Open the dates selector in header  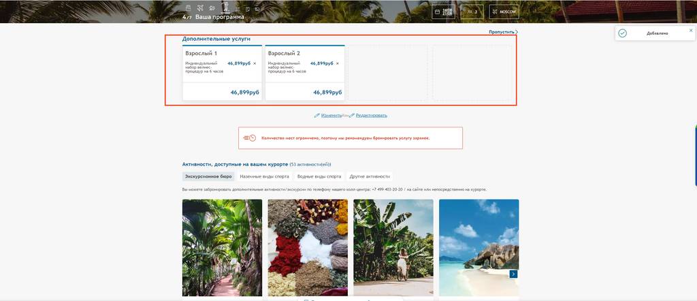point(443,12)
